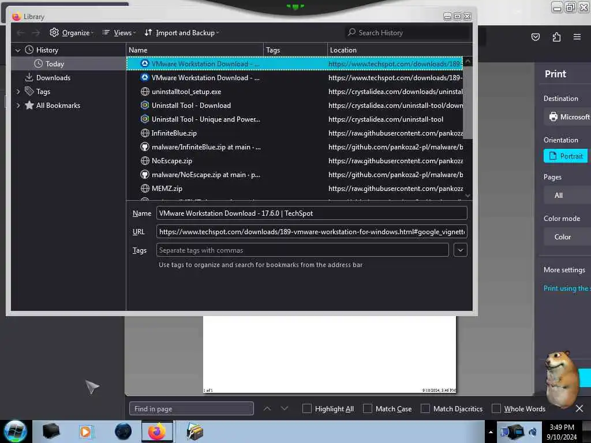This screenshot has height=443, width=591.
Task: Expand the All Bookmarks tree node
Action: [x=18, y=106]
